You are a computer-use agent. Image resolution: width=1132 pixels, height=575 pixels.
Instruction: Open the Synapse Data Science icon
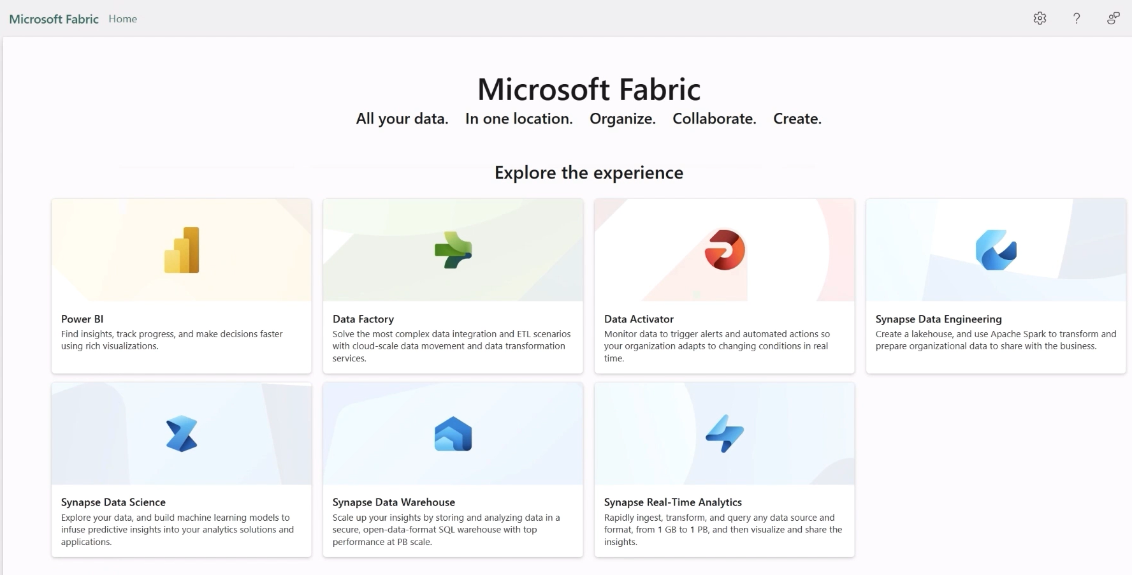tap(182, 434)
